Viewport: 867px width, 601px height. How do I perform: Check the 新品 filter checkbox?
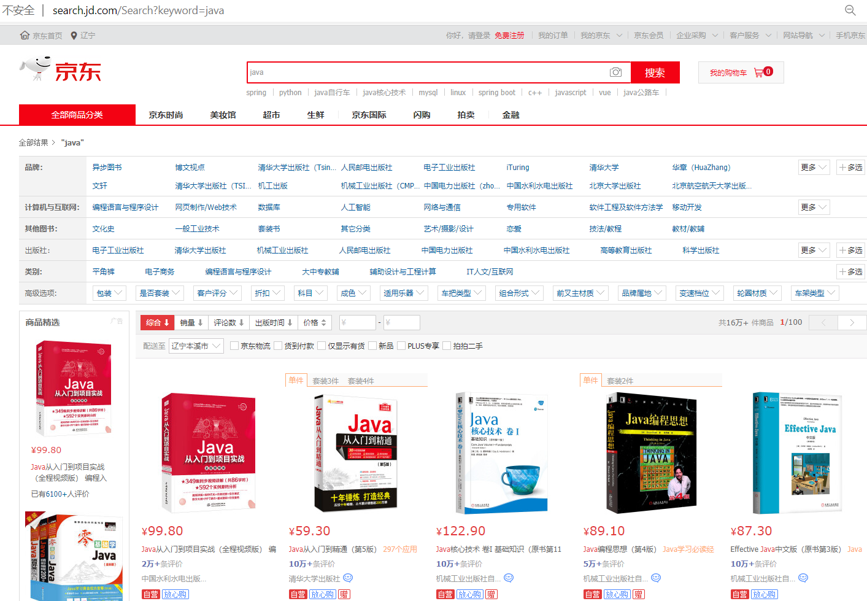tap(372, 346)
